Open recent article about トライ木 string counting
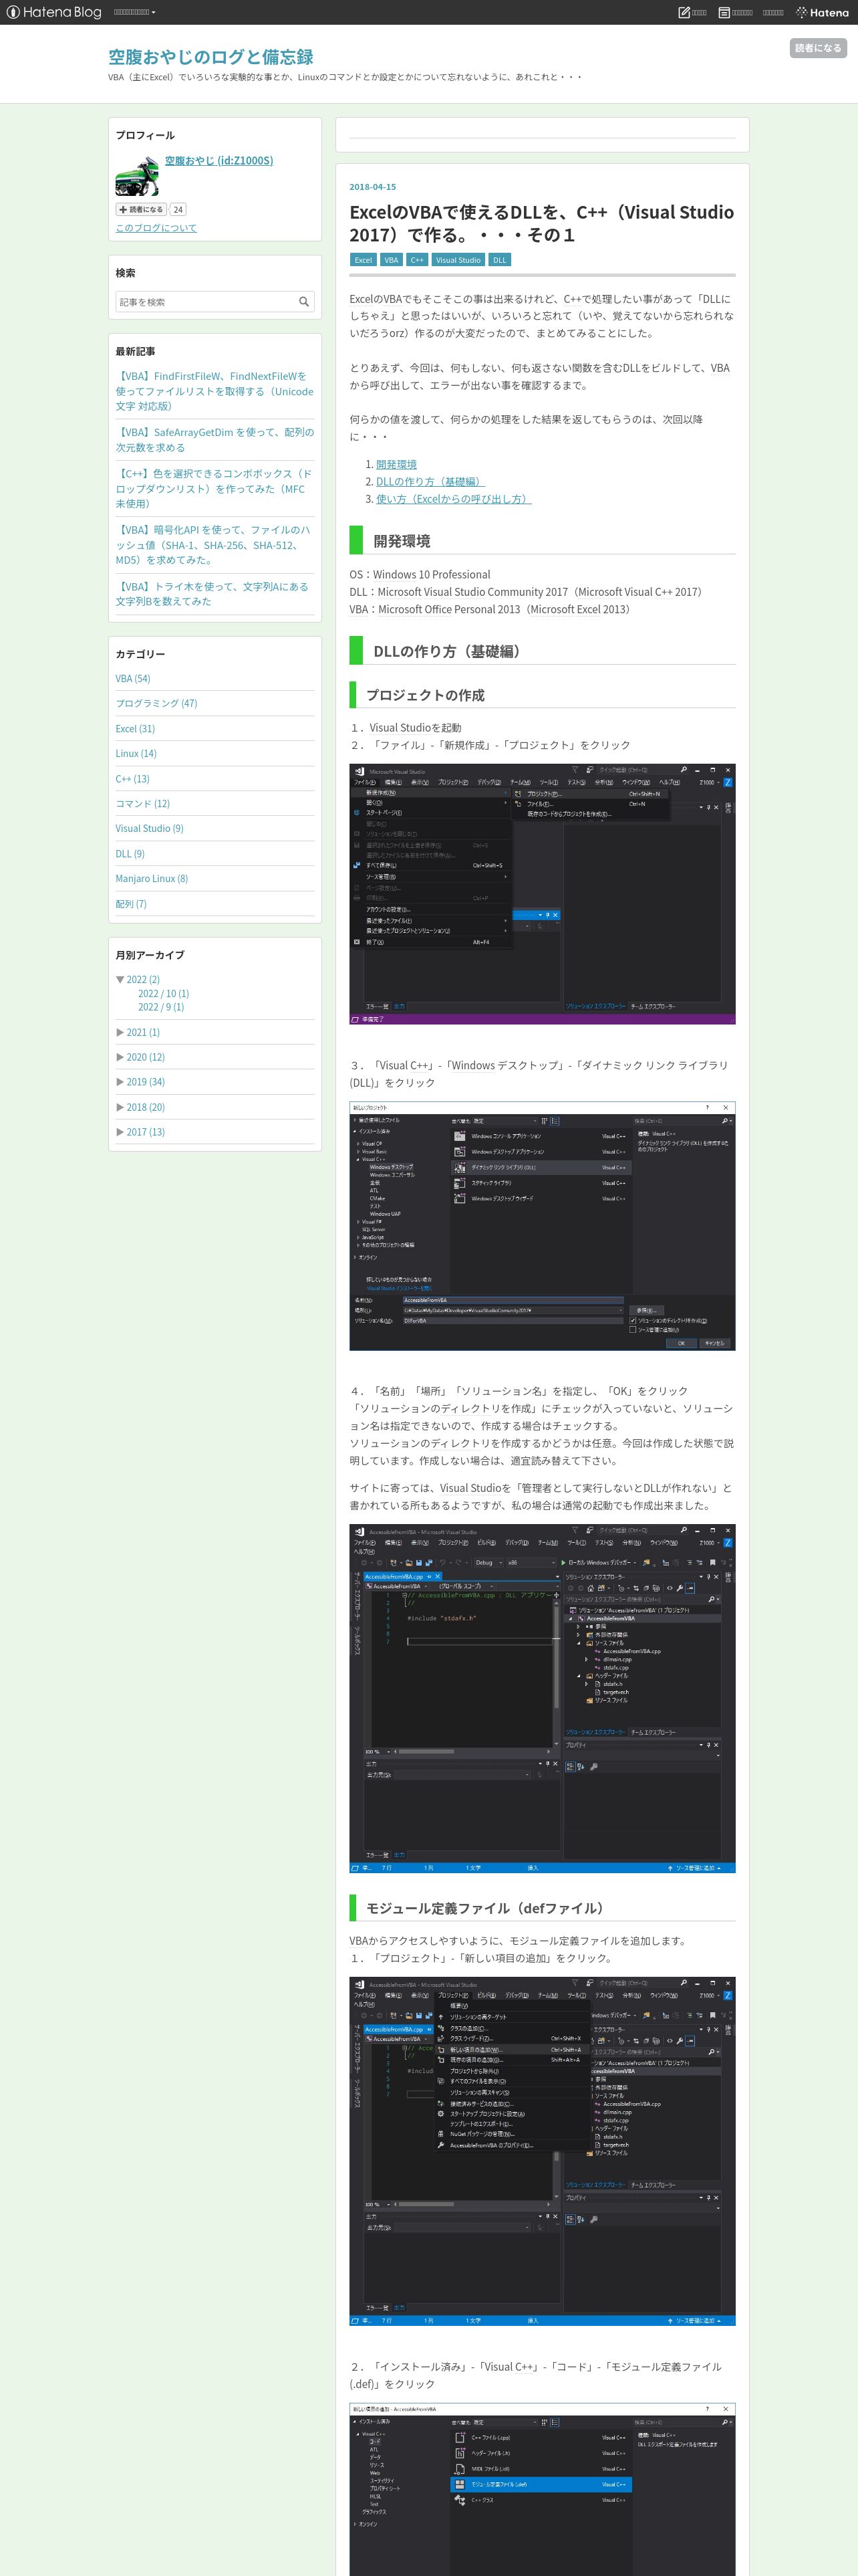Image resolution: width=858 pixels, height=2576 pixels. click(x=212, y=594)
